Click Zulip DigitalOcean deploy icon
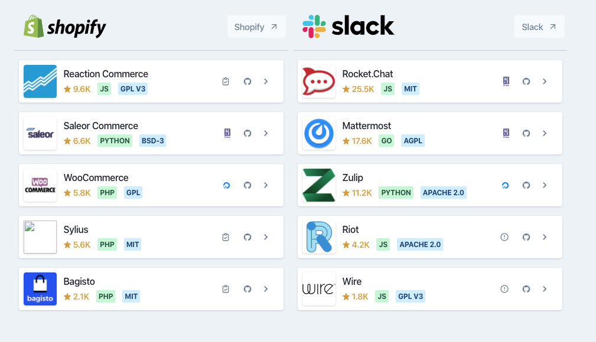The image size is (596, 342). (504, 185)
